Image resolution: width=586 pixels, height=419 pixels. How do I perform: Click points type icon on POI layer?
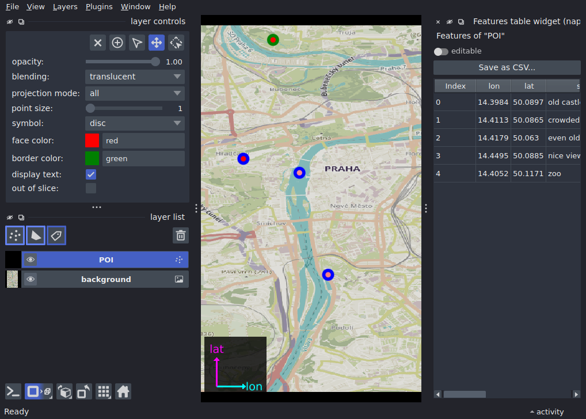coord(179,260)
